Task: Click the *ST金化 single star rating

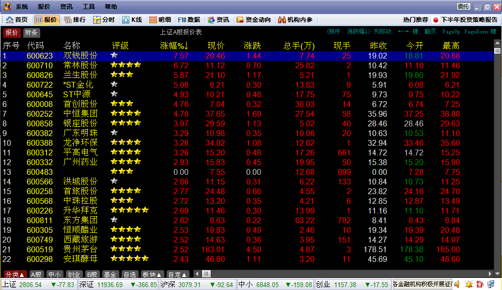Action: tap(114, 84)
